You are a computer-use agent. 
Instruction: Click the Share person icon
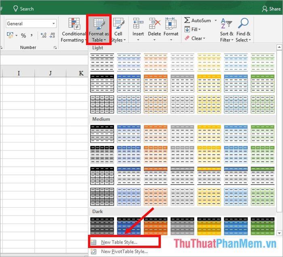(x=265, y=8)
